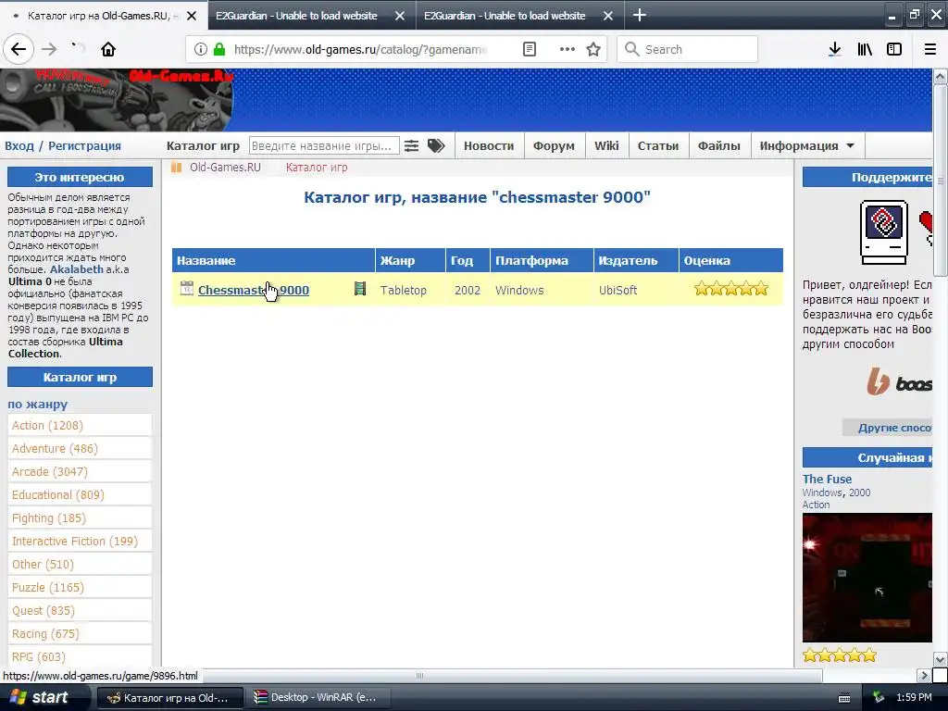Toggle reader view icon in address bar
The width and height of the screenshot is (948, 711).
coord(530,50)
